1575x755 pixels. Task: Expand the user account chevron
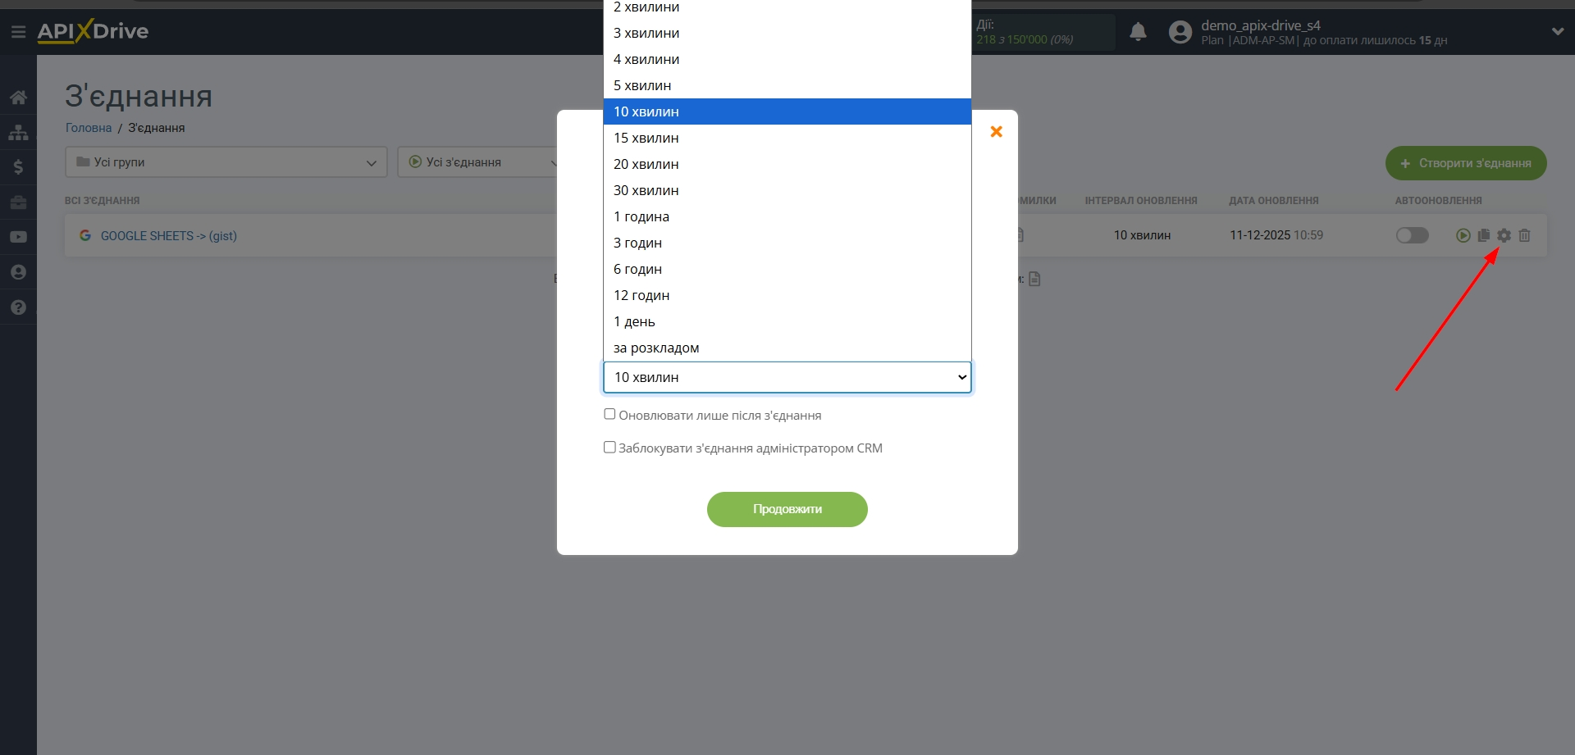[x=1558, y=32]
